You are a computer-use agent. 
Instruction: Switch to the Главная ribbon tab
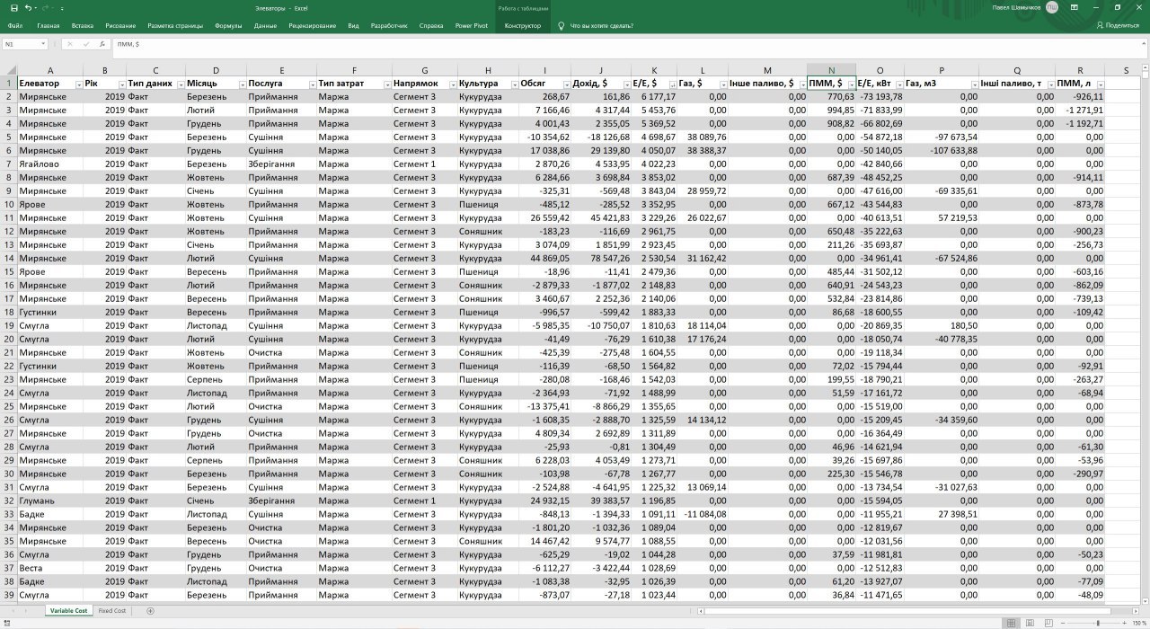coord(49,25)
